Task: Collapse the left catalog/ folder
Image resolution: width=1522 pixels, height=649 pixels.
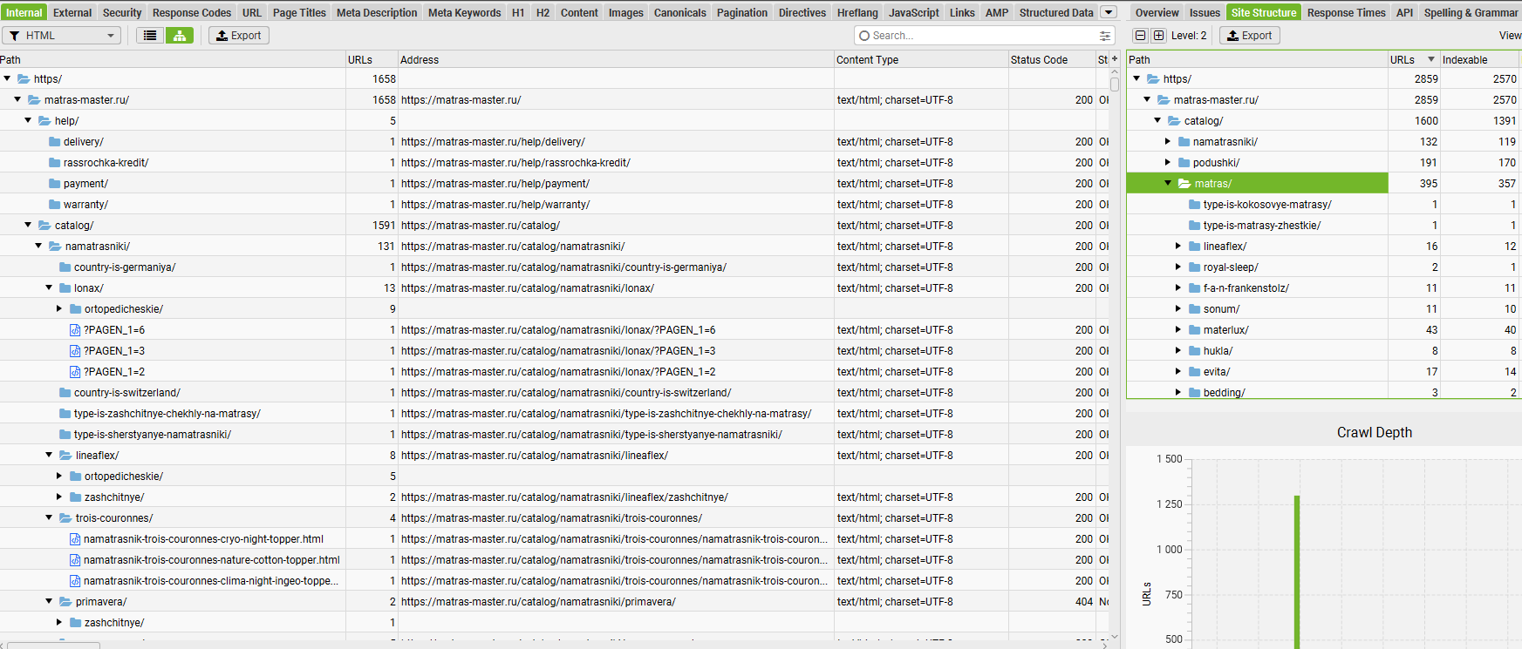Action: [x=28, y=225]
